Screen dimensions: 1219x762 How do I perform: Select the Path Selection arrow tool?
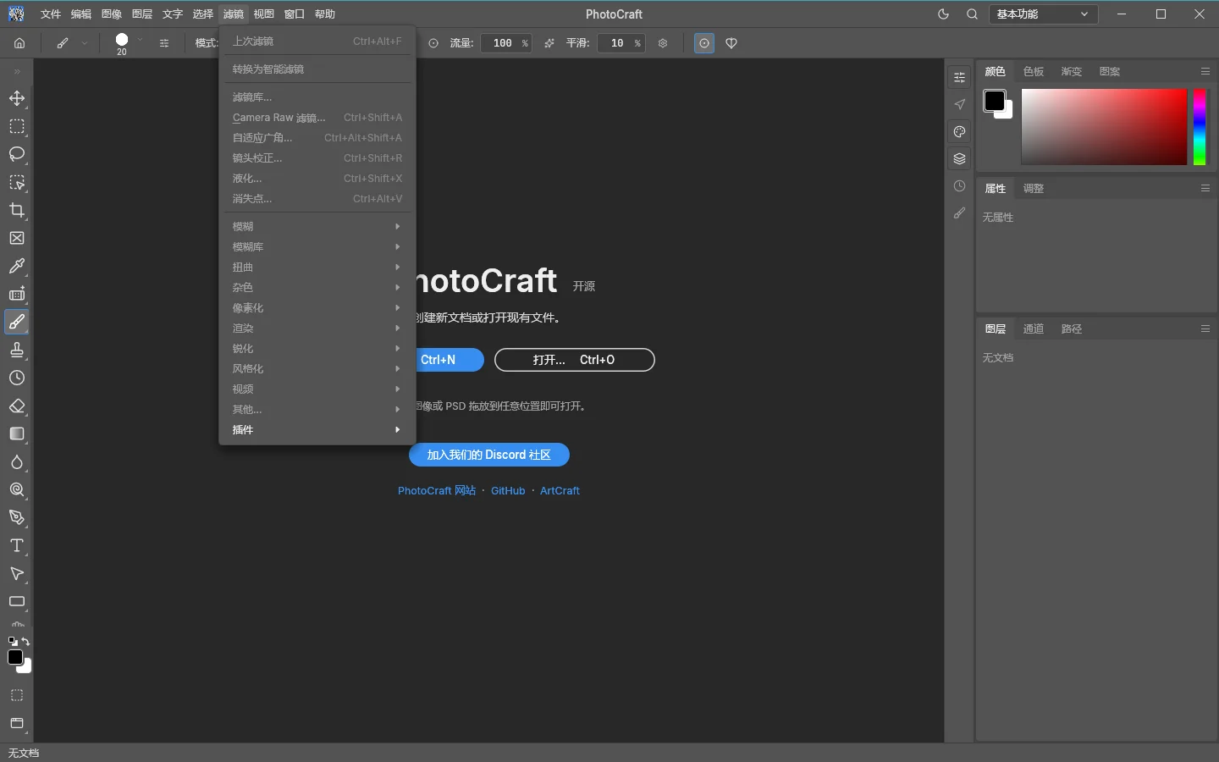pos(16,573)
